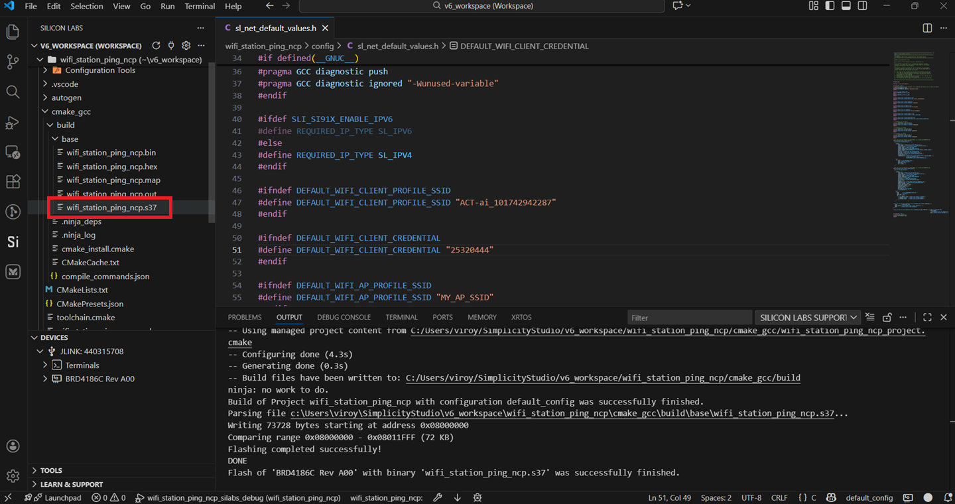Screen dimensions: 955x504
Task: Open the Search view in activity bar
Action: [13, 92]
